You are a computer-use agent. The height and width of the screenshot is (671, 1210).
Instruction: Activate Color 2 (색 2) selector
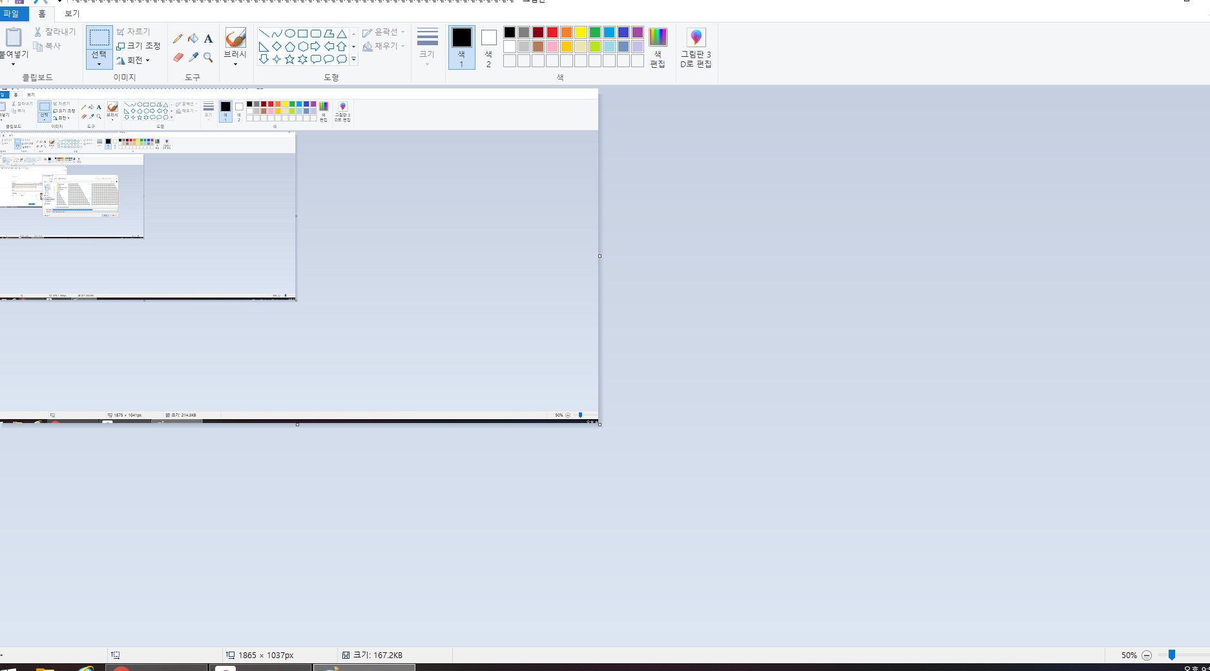pyautogui.click(x=488, y=47)
